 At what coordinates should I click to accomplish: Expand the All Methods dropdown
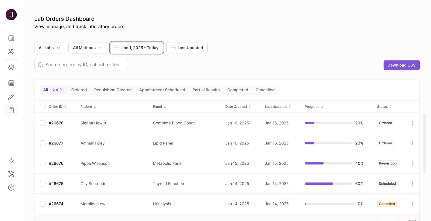(x=88, y=48)
